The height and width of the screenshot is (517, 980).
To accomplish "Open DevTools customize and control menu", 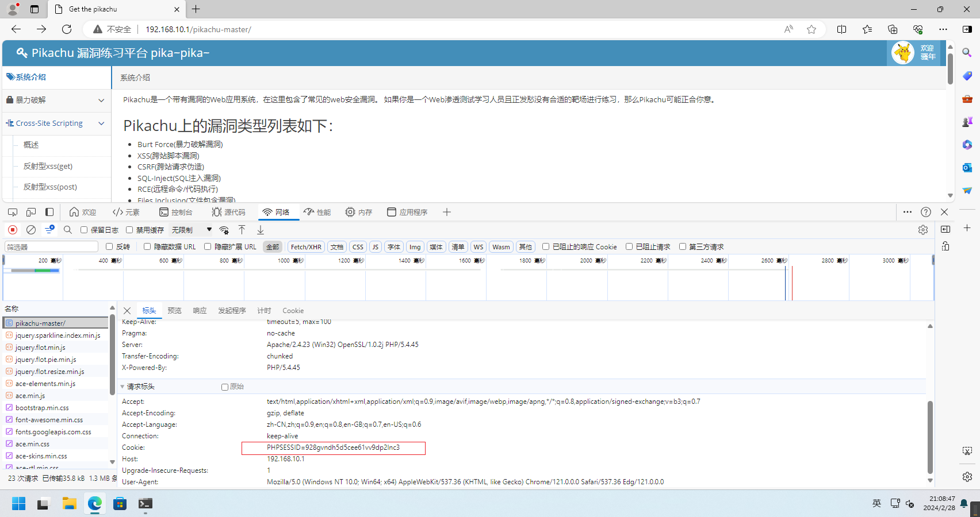I will point(908,212).
